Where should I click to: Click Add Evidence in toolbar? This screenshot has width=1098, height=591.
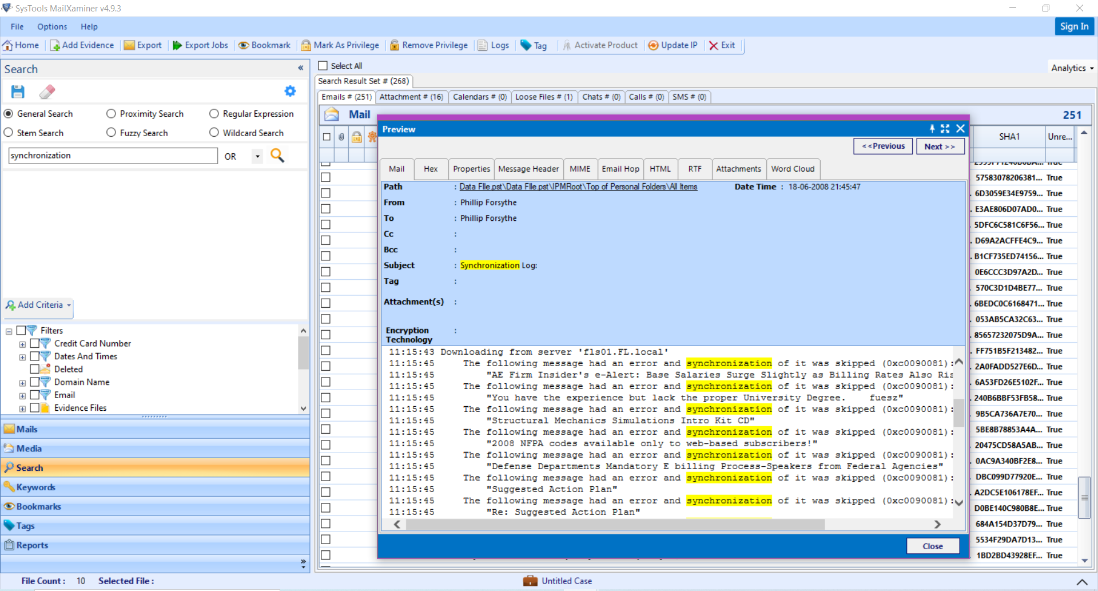pyautogui.click(x=82, y=45)
